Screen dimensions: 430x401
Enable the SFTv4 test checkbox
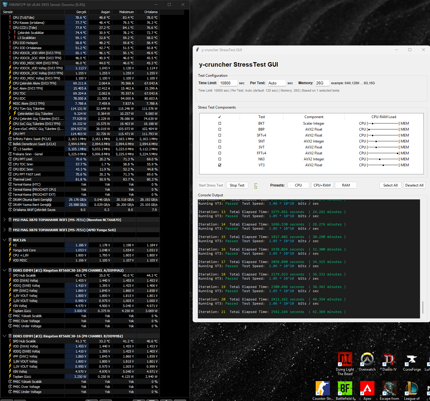click(x=220, y=135)
